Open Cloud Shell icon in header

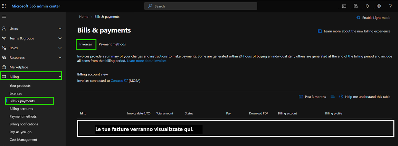click(344, 6)
